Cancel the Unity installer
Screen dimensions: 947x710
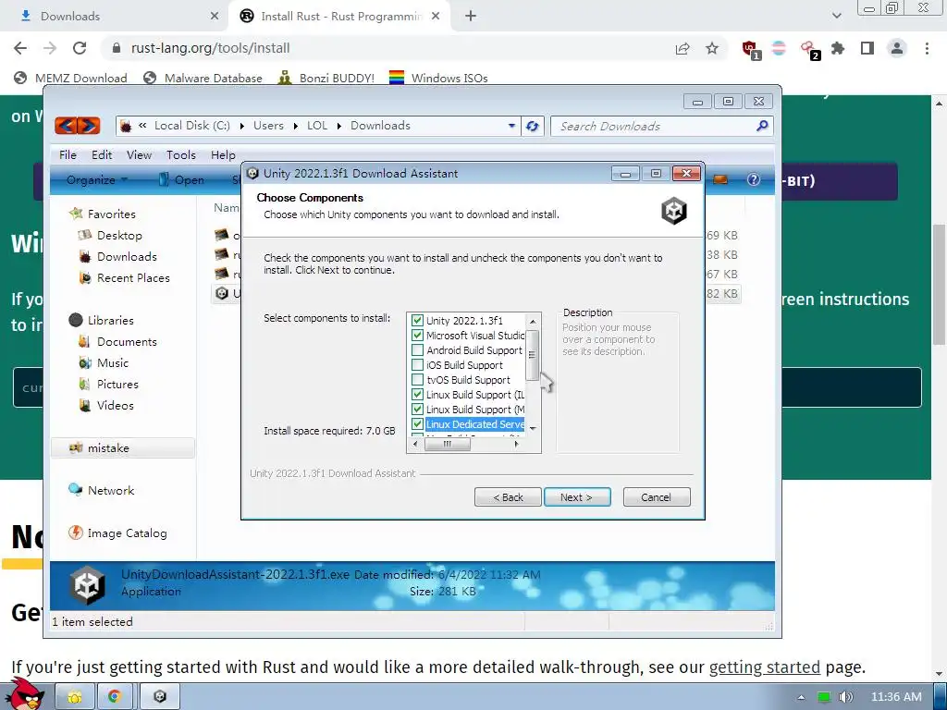tap(656, 496)
